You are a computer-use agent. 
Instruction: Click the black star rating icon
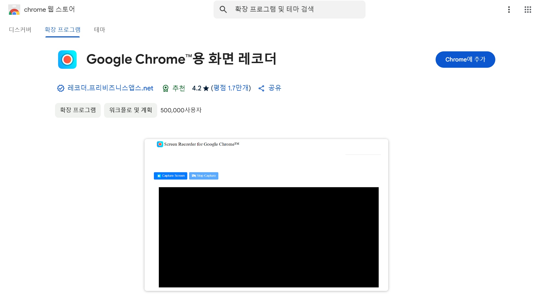(206, 88)
